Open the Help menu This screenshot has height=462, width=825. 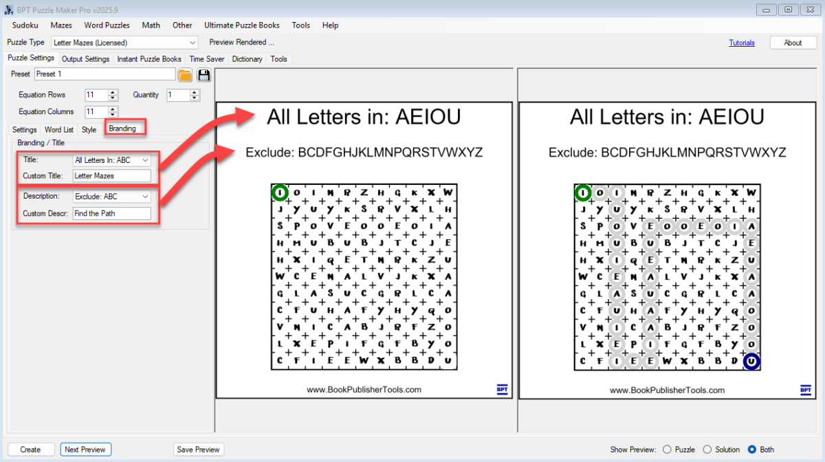click(330, 25)
